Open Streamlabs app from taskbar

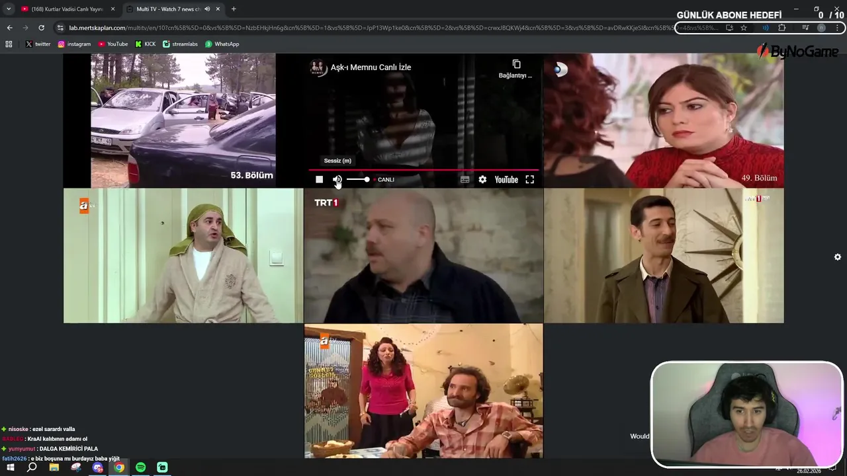pyautogui.click(x=162, y=467)
